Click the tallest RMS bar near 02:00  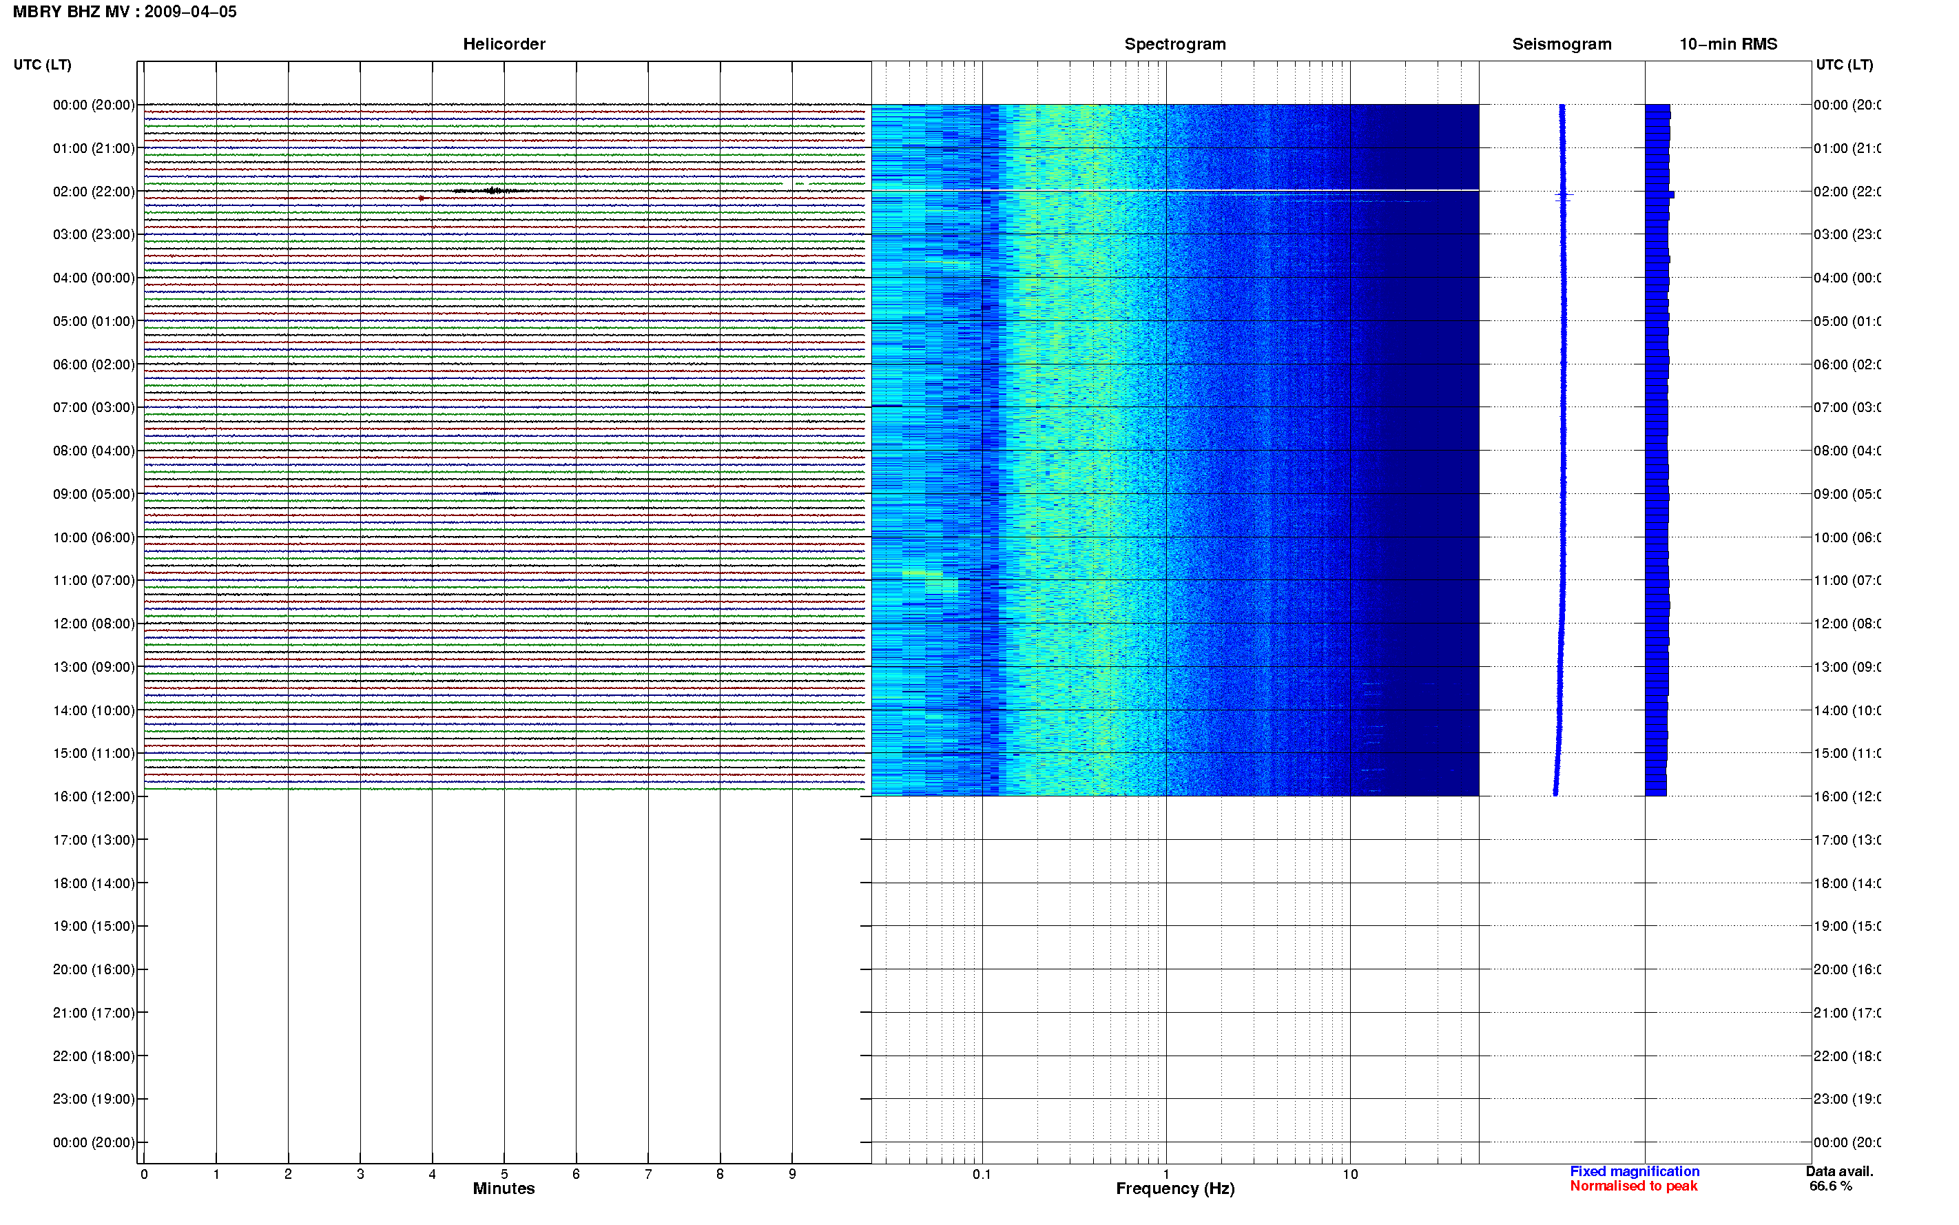(1659, 194)
